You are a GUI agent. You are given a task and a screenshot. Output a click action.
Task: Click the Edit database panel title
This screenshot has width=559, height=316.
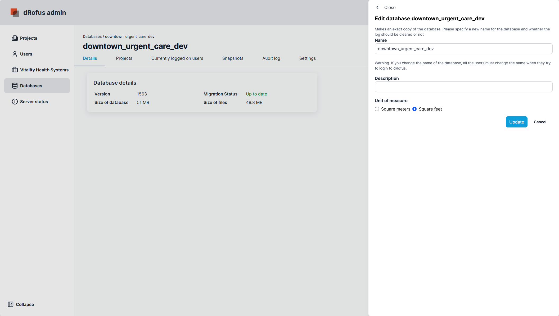coord(430,19)
